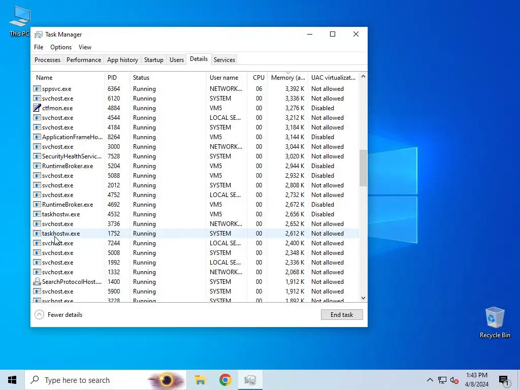This screenshot has height=390, width=520.
Task: Sort by UAC virtualization column
Action: coord(333,78)
